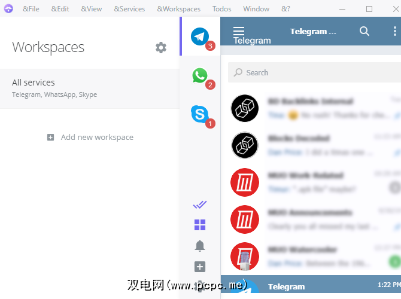Image resolution: width=401 pixels, height=299 pixels.
Task: Open the MUO watercooler avatar chat
Action: [x=311, y=257]
